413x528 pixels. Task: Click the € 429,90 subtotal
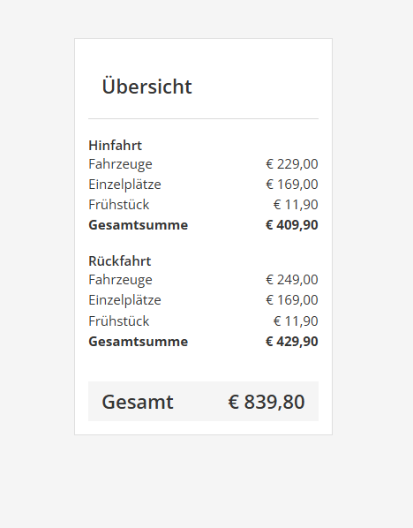tap(292, 342)
